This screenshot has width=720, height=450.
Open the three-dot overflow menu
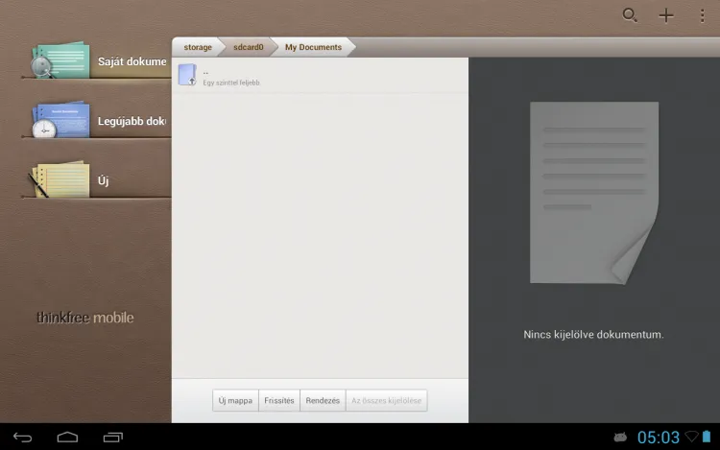click(x=702, y=15)
